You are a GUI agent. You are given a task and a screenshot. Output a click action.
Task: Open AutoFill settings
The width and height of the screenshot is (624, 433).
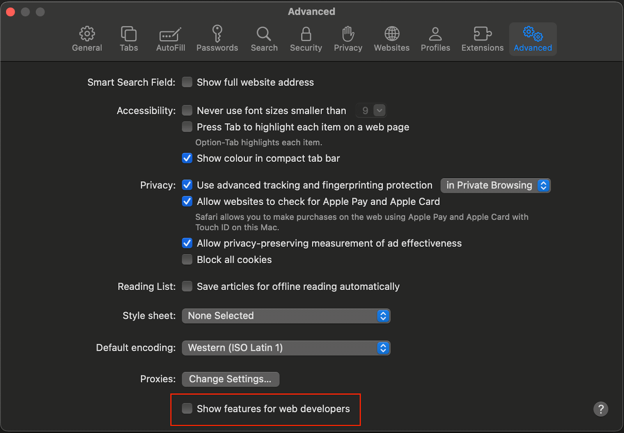(x=170, y=38)
